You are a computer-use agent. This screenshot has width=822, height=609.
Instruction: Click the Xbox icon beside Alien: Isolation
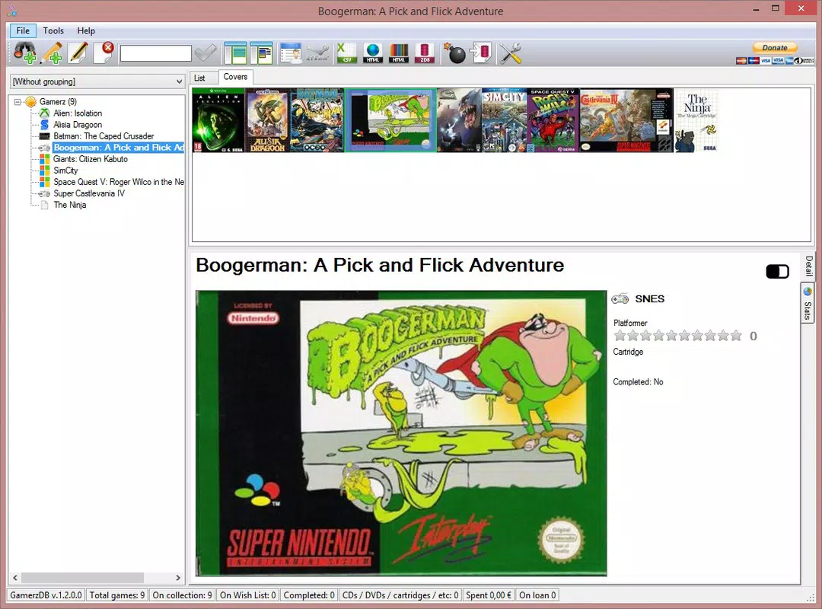[45, 113]
